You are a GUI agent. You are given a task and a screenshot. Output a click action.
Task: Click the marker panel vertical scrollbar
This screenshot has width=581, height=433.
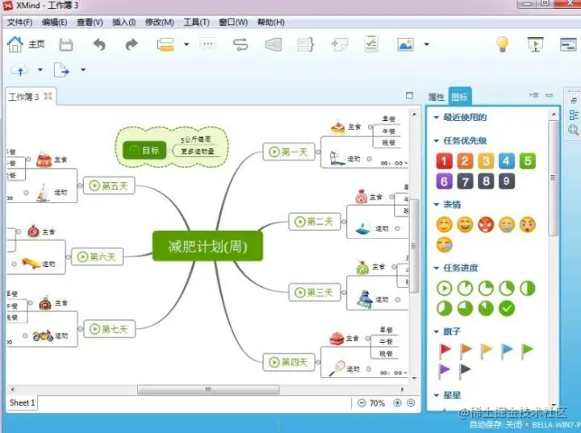tap(554, 177)
